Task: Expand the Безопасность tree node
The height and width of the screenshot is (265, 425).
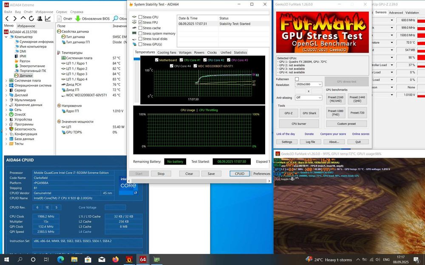Action: click(x=6, y=129)
